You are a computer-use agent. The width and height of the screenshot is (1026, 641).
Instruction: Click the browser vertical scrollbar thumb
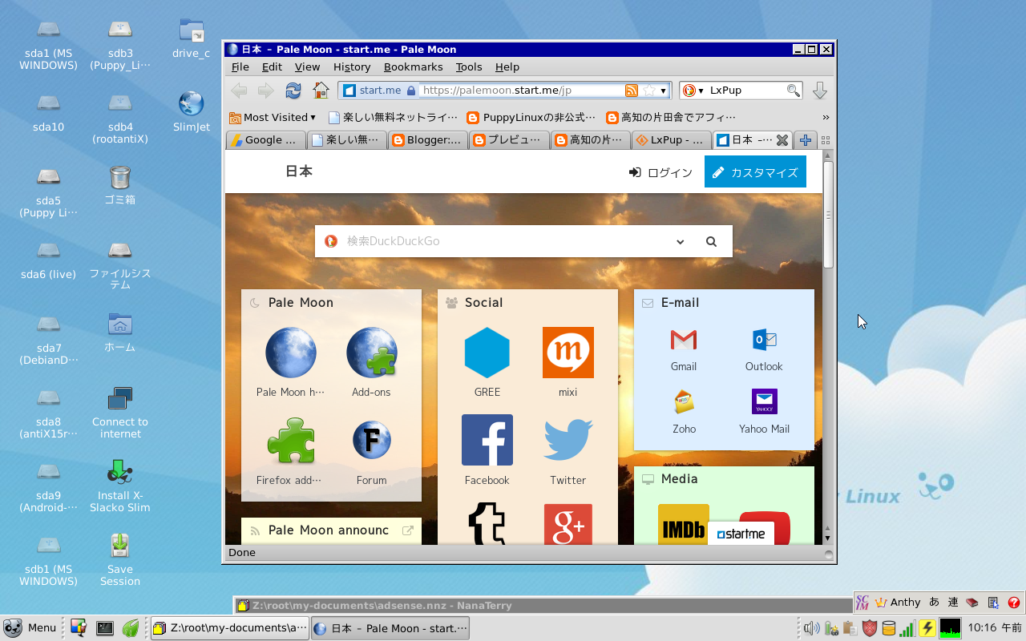828,214
